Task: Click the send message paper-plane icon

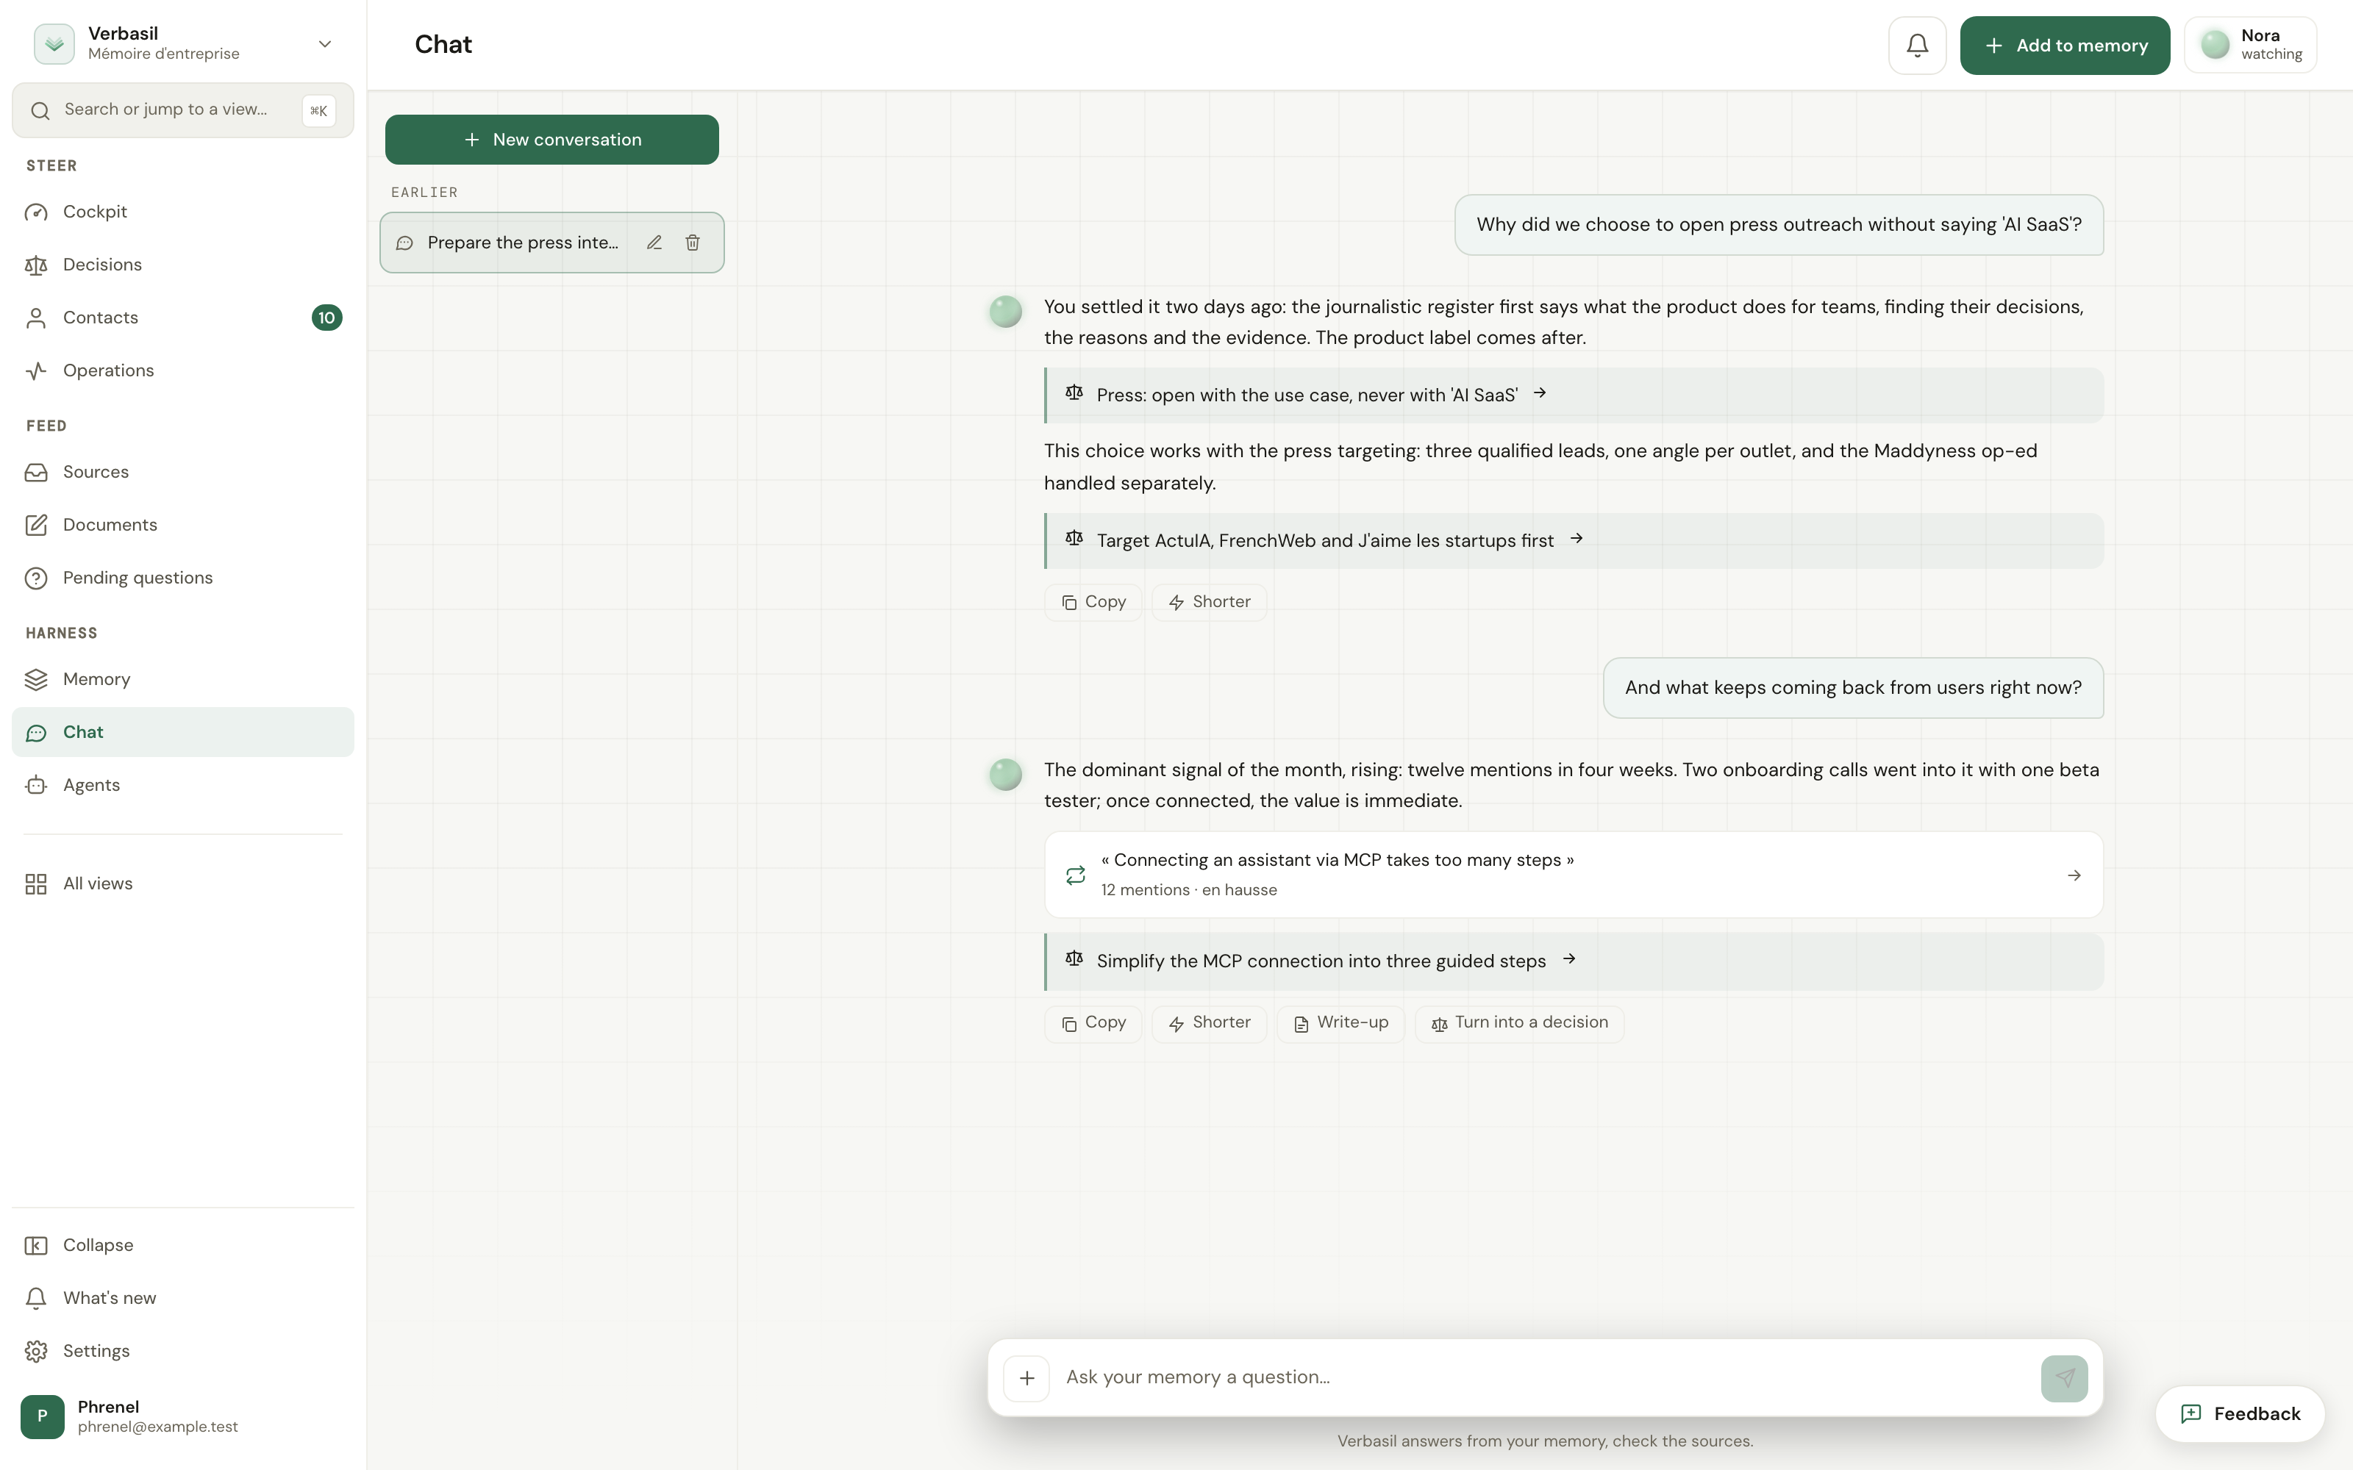Action: (2064, 1377)
